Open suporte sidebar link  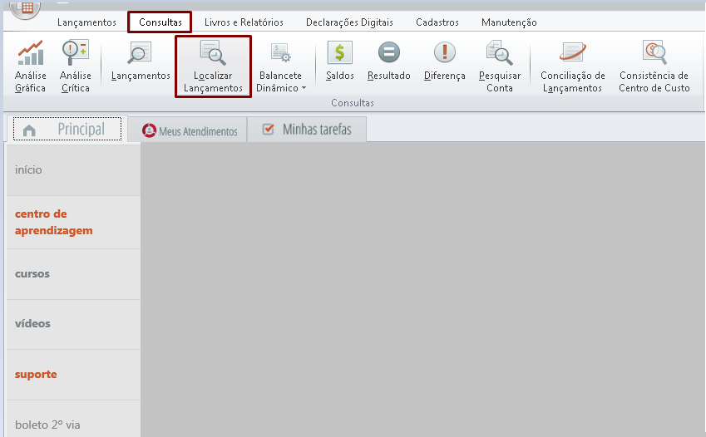tap(73, 375)
